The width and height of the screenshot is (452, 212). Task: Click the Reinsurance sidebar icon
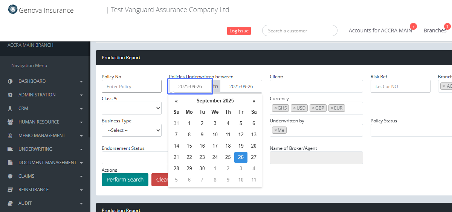point(10,190)
